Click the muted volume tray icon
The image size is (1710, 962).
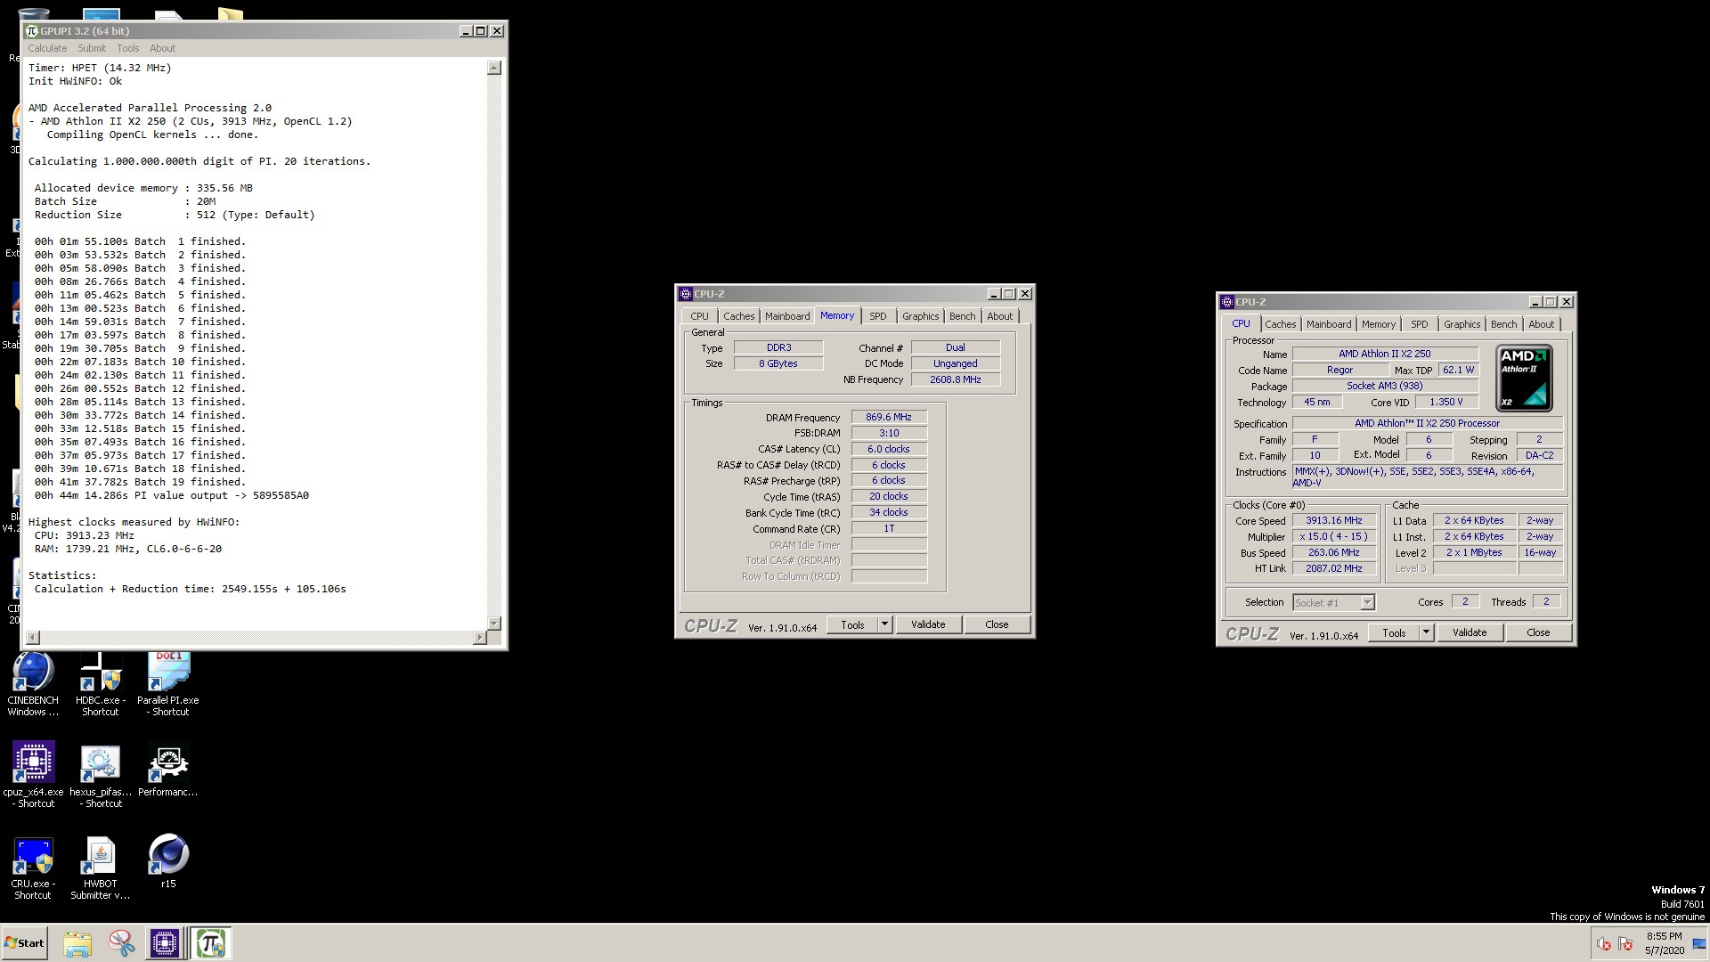coord(1604,944)
